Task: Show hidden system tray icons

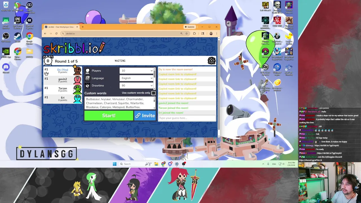Action: tap(263, 164)
